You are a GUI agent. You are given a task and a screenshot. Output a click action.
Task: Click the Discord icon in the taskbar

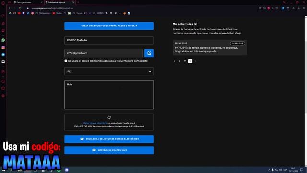coord(67,170)
